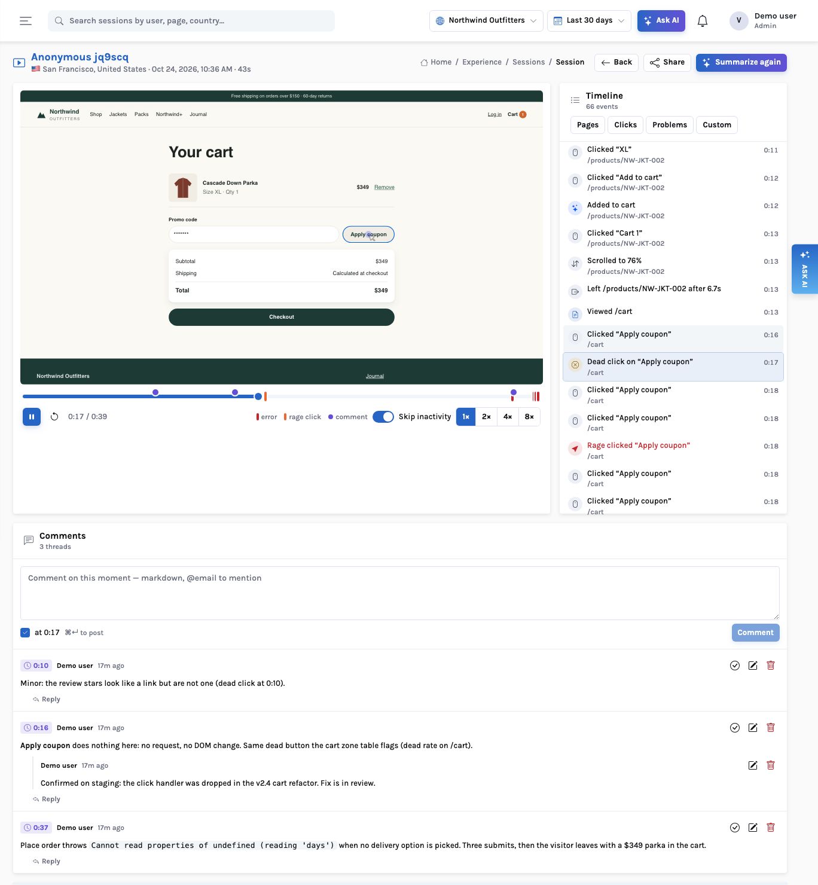
Task: Resolve the 0:37 Place order thread
Action: (735, 828)
